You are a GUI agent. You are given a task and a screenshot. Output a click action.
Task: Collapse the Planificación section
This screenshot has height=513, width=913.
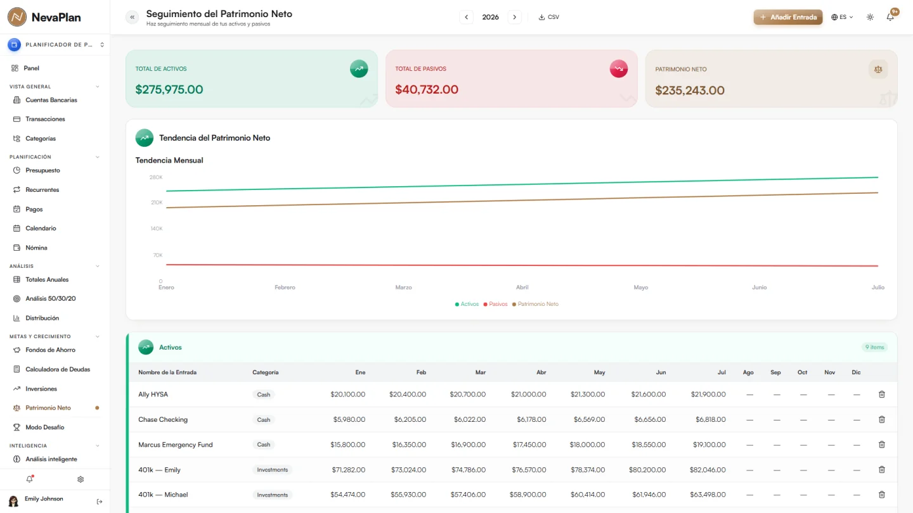tap(98, 157)
